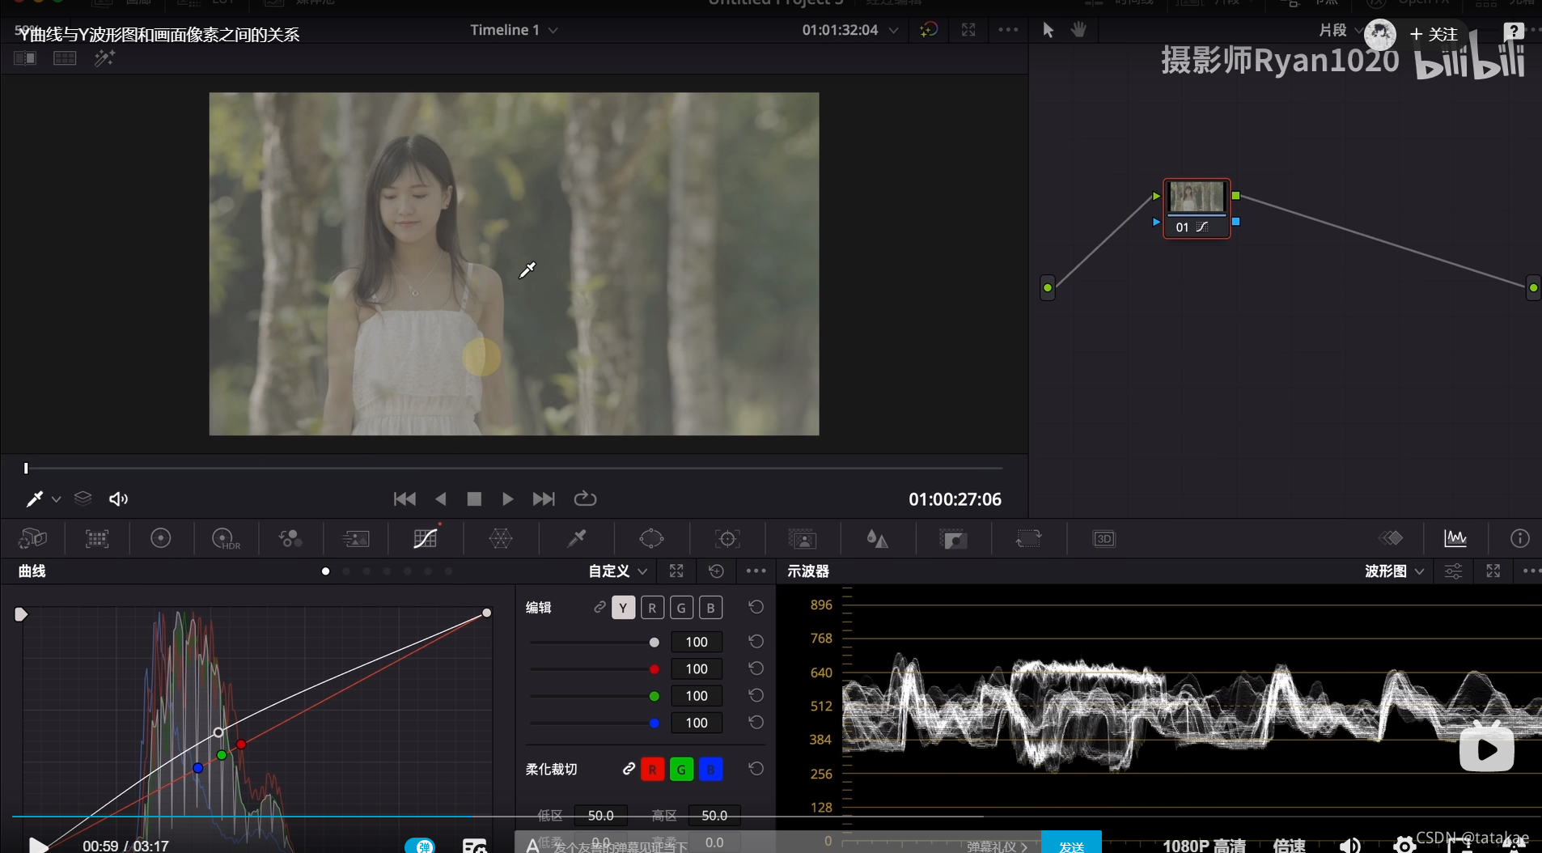
Task: Open the Motion Effects palette
Action: tap(355, 538)
